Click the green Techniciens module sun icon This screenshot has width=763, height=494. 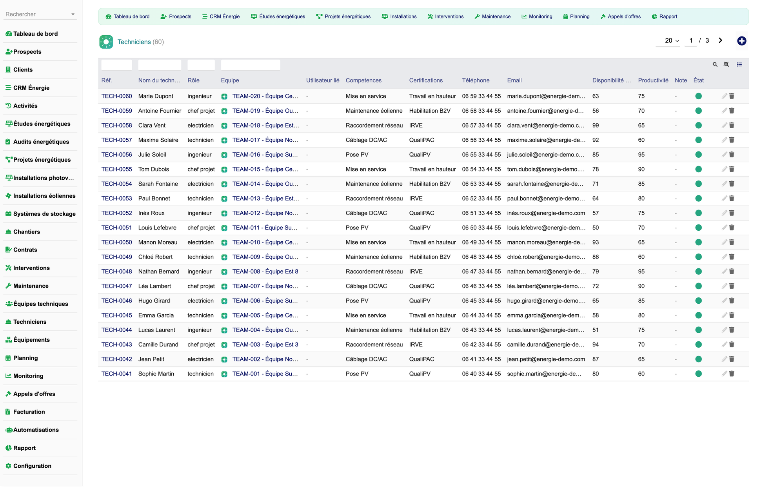[x=106, y=42]
